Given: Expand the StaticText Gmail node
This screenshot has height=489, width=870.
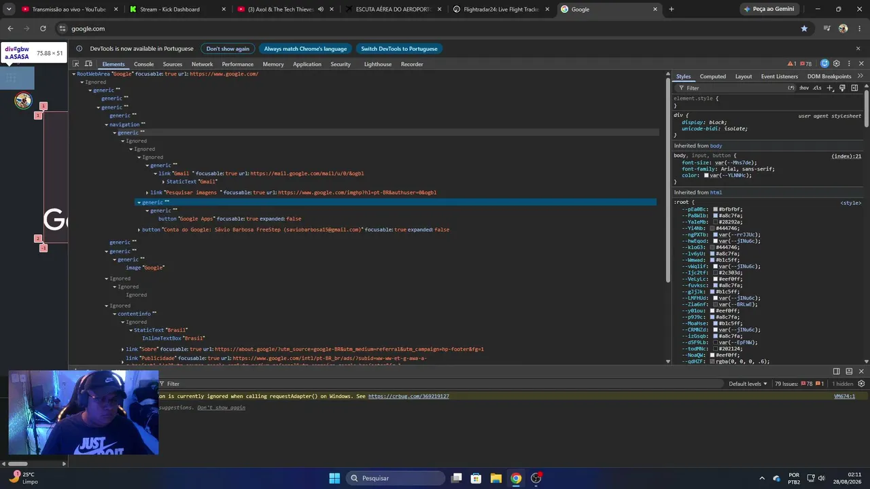Looking at the screenshot, I should coord(164,182).
